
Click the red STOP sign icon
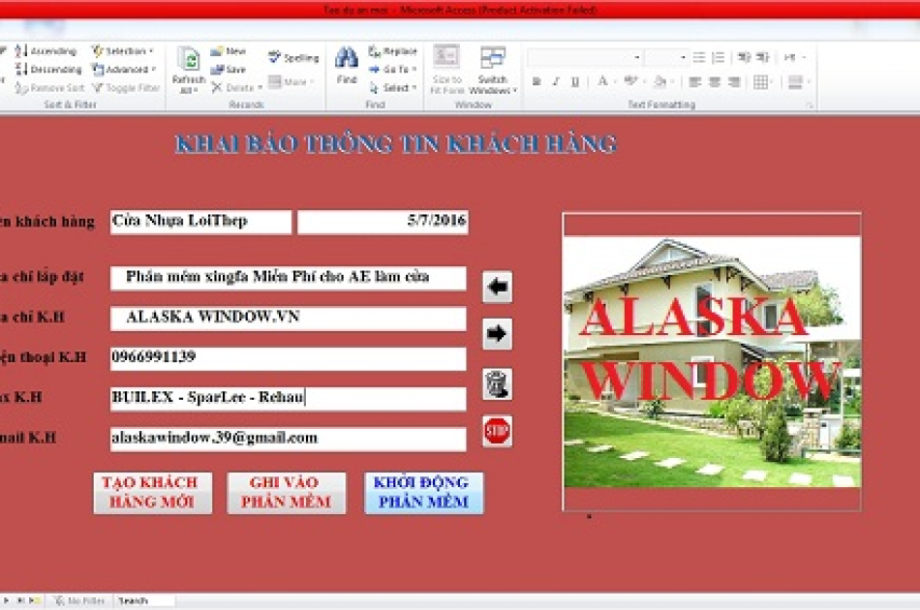pos(498,432)
